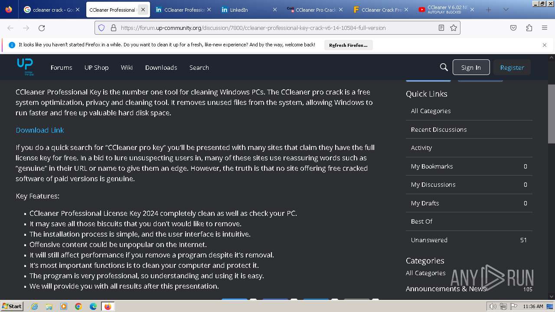The image size is (555, 312).
Task: Close the ccleaner crack Google tab
Action: (x=78, y=10)
